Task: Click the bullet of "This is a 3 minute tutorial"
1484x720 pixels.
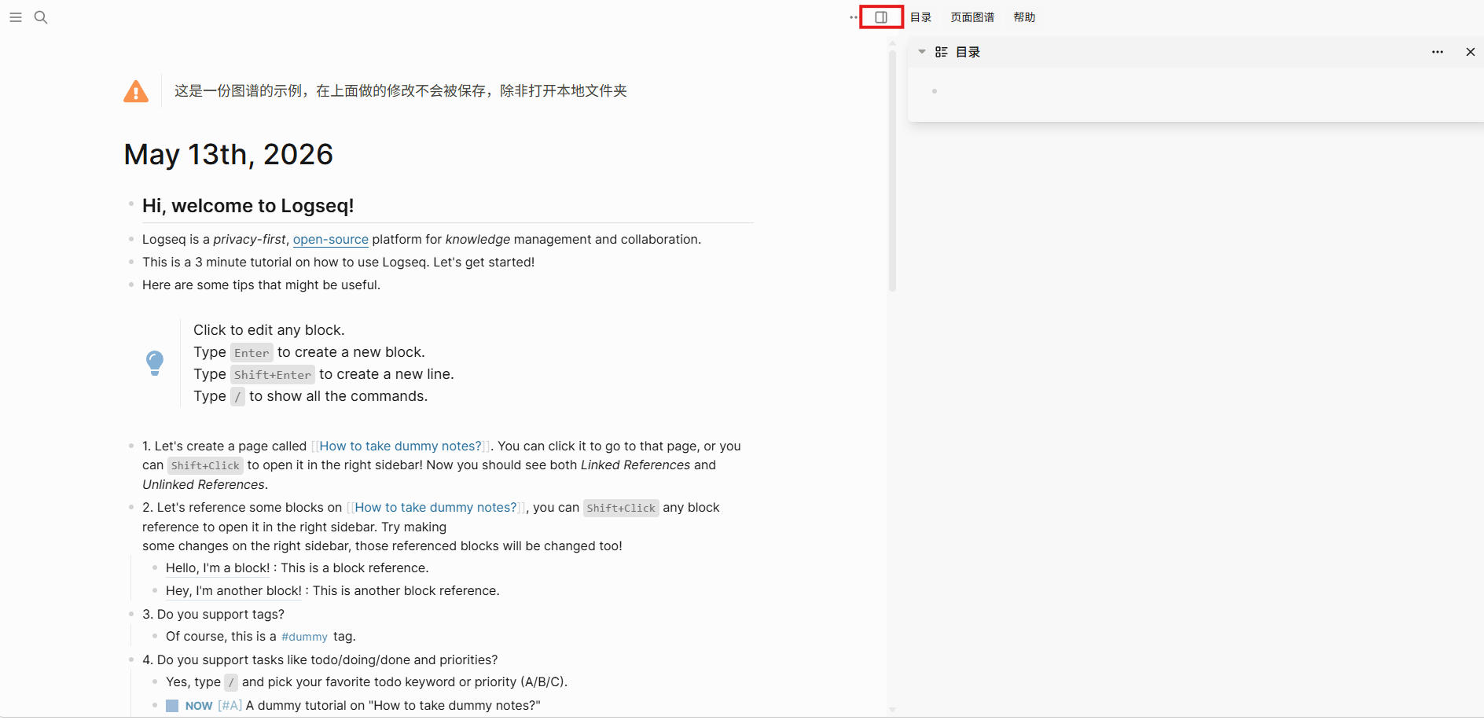Action: pos(131,262)
